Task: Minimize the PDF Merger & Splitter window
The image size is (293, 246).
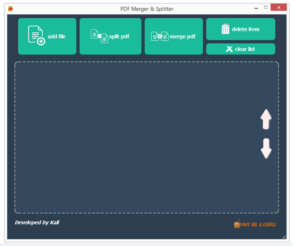Action: pos(256,8)
